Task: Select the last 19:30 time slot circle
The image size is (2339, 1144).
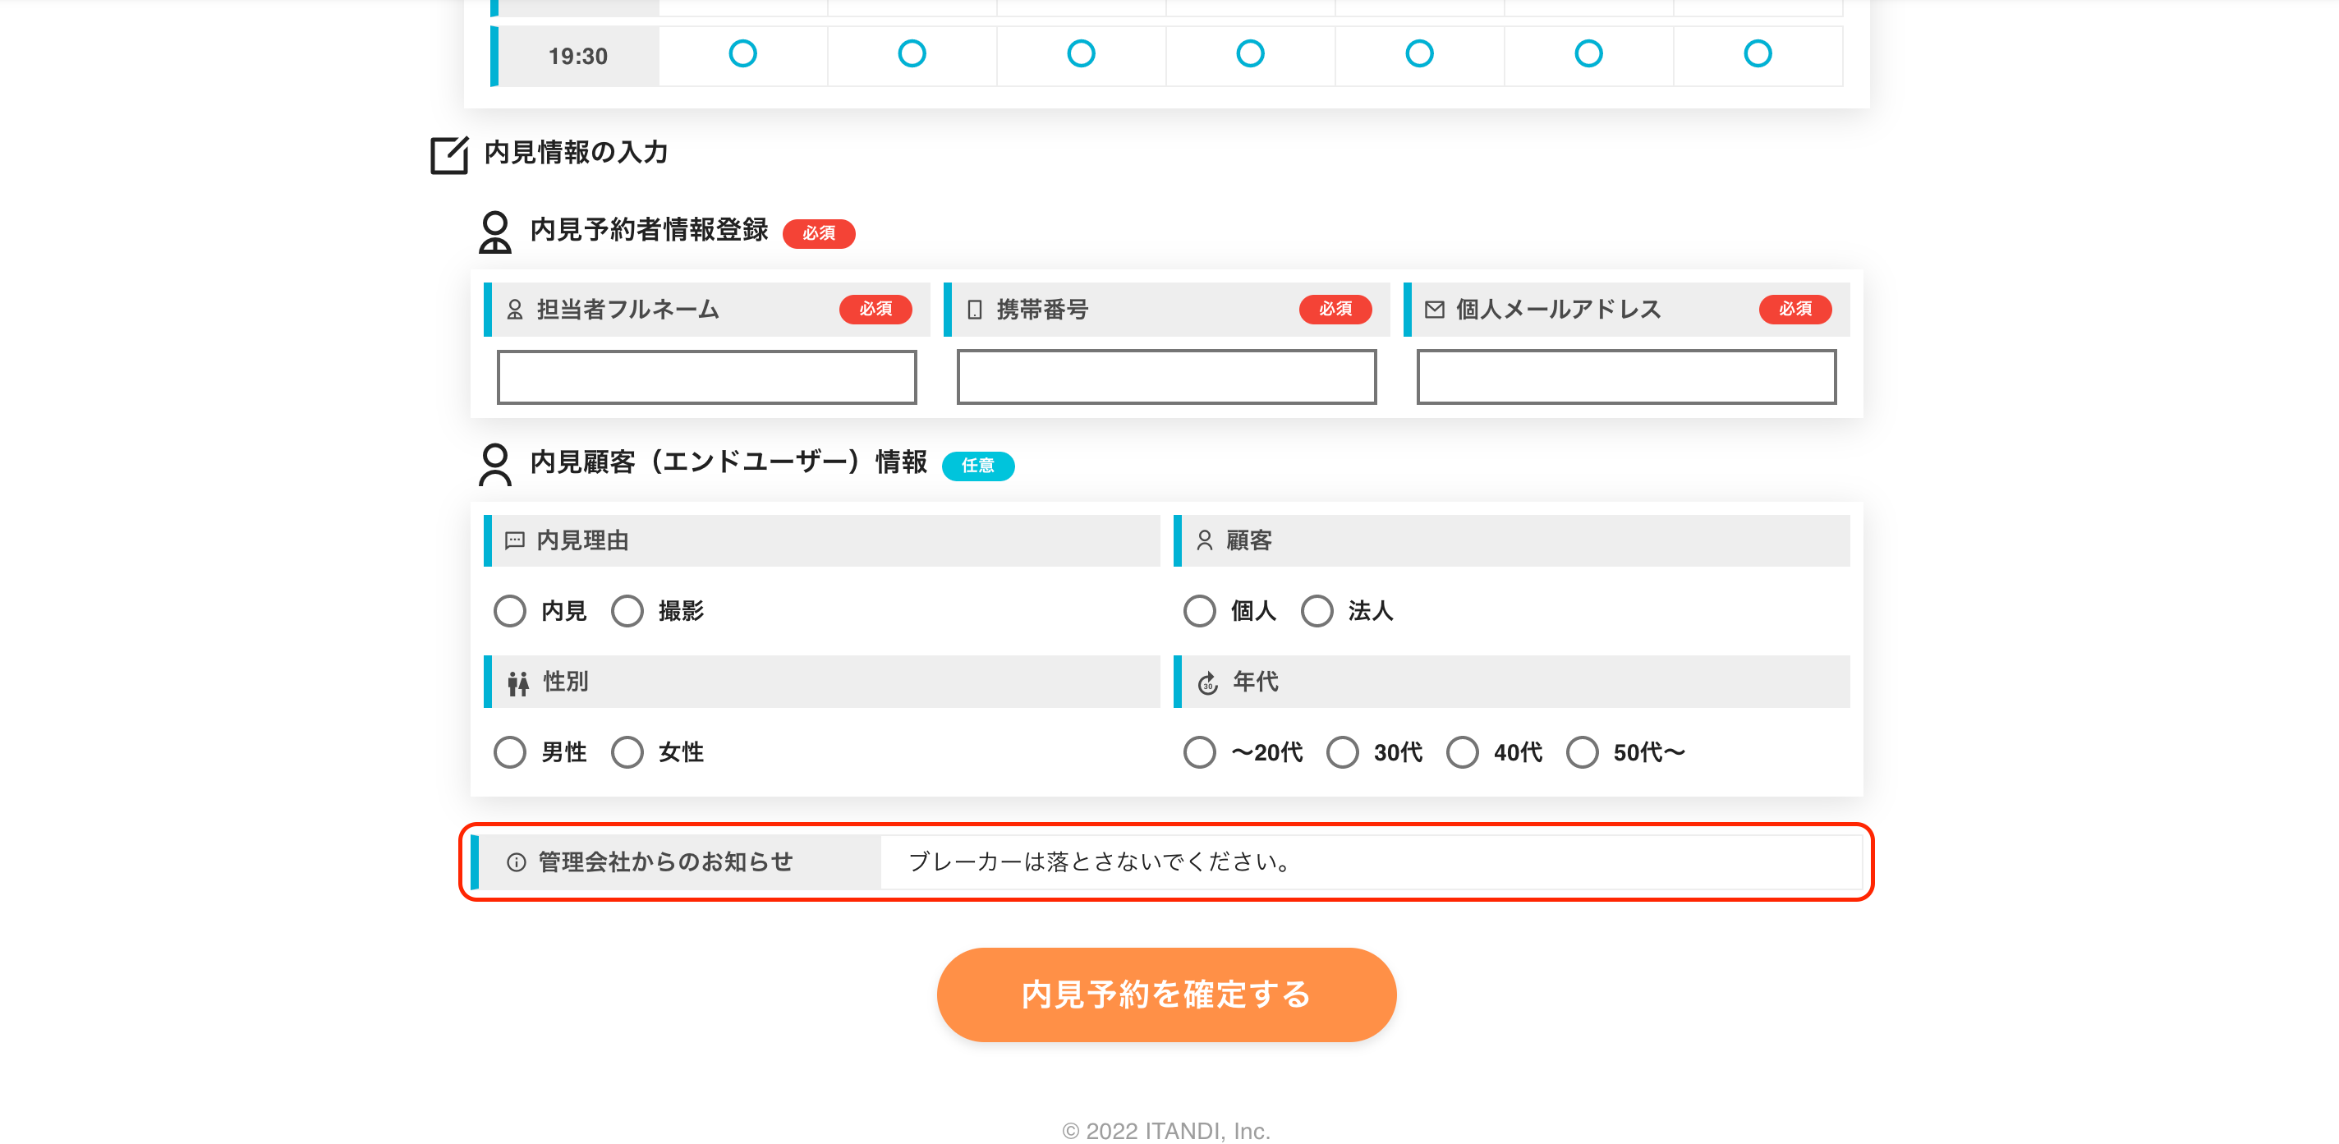Action: (1758, 53)
